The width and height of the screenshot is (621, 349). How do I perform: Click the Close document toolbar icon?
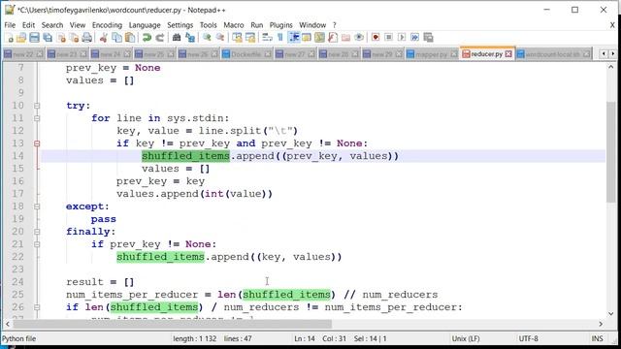pos(61,38)
